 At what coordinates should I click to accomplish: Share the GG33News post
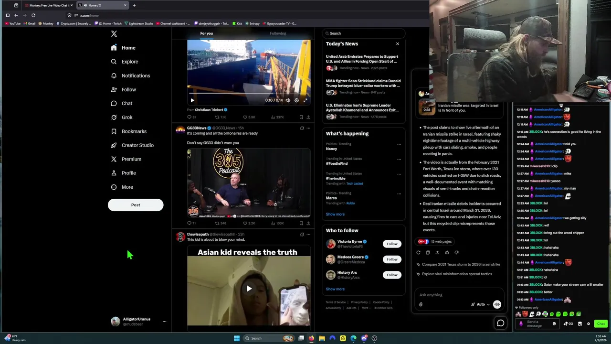[308, 223]
